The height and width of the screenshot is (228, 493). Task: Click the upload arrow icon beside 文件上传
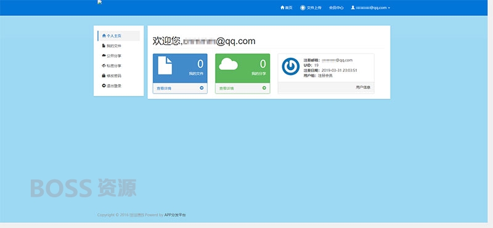coord(303,7)
